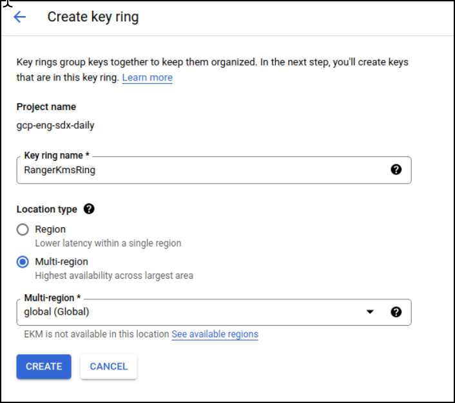Click 'Lower latency within a single region' text
This screenshot has height=403, width=455.
pyautogui.click(x=108, y=243)
